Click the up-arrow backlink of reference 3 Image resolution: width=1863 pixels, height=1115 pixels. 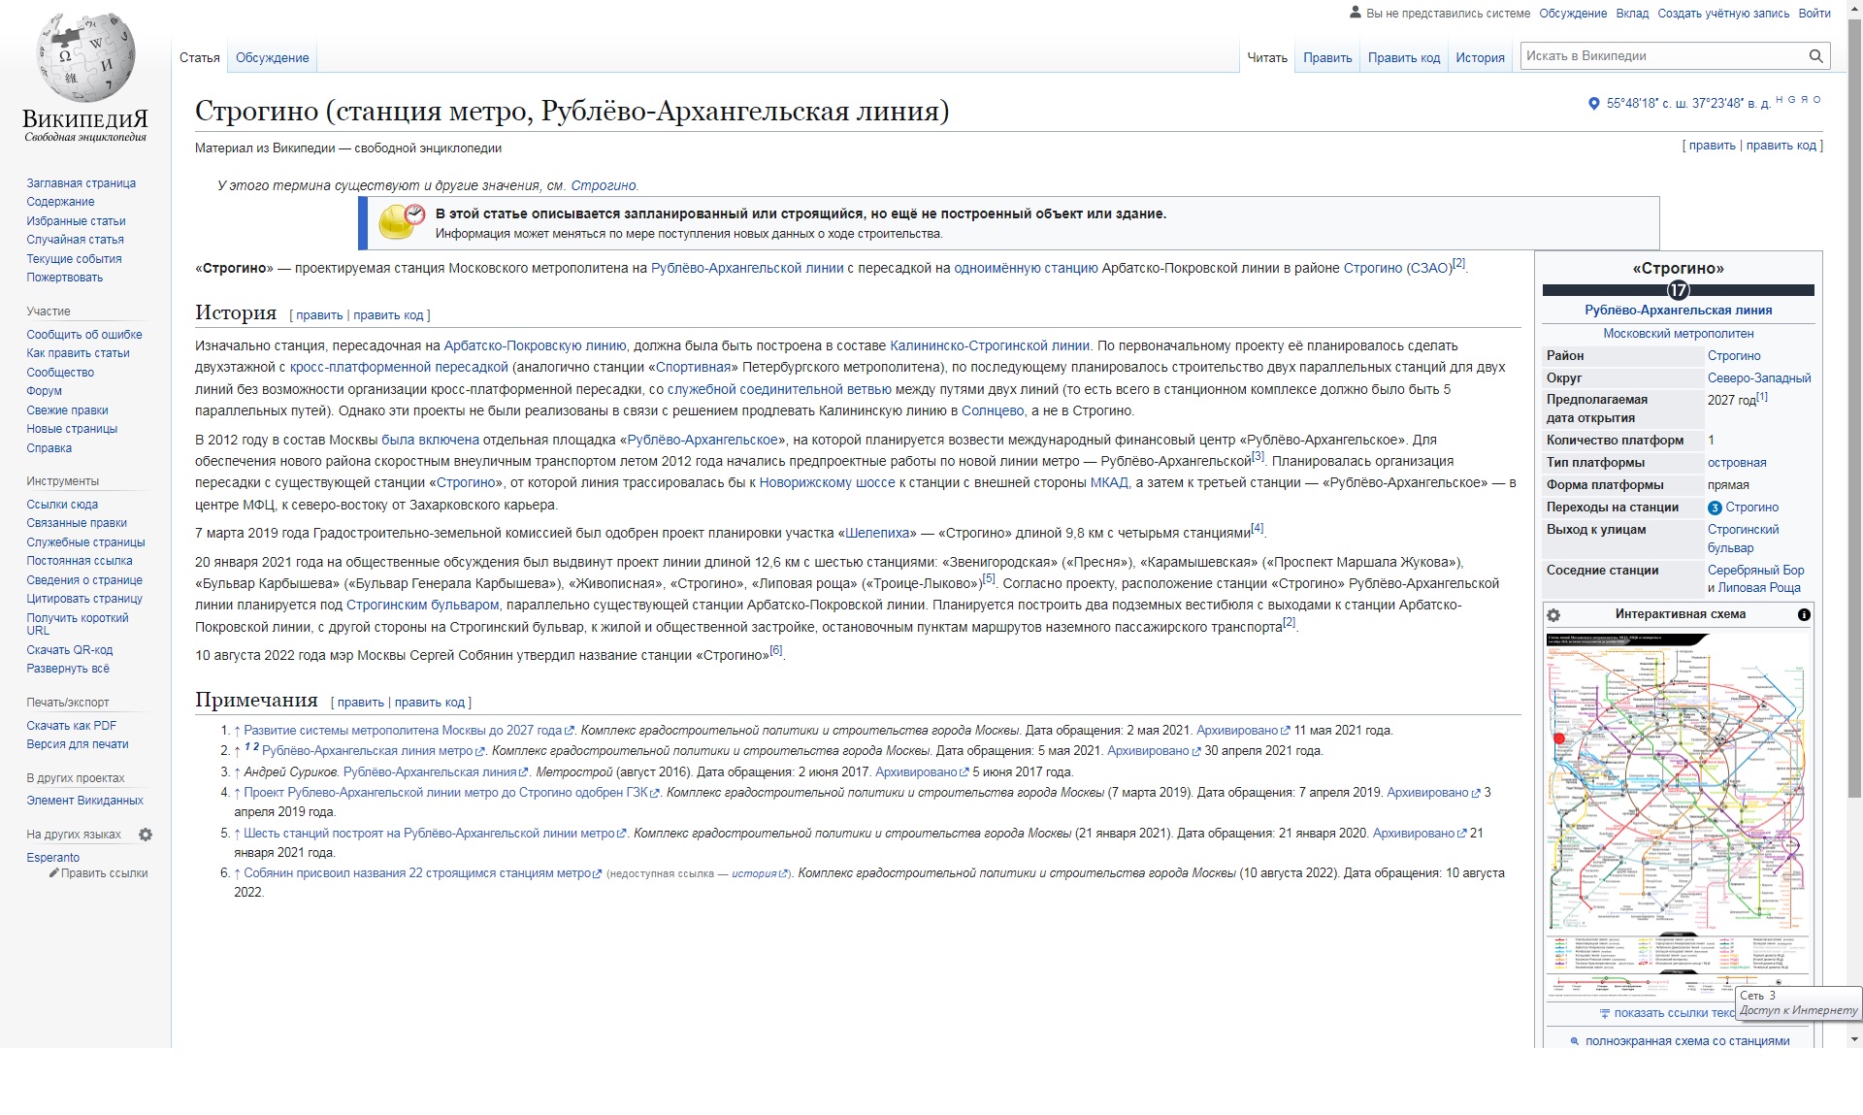tap(237, 772)
